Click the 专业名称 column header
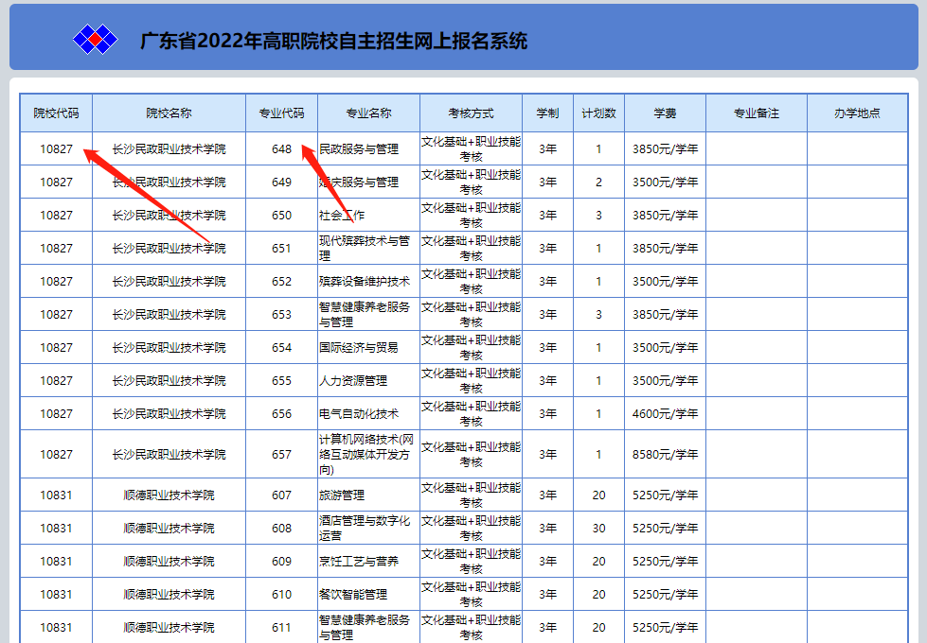The height and width of the screenshot is (643, 927). pyautogui.click(x=369, y=113)
